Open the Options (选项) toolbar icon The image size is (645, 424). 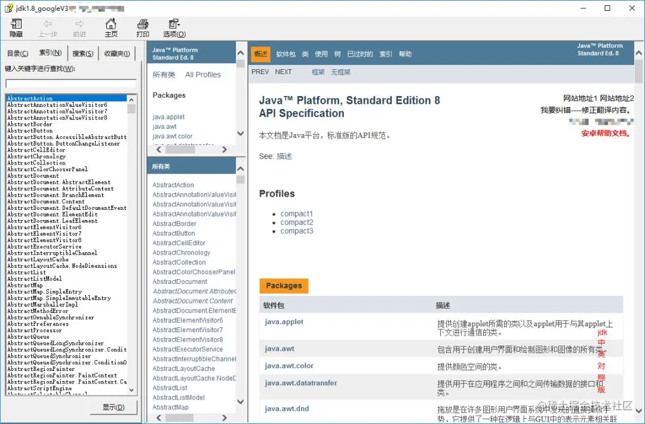pyautogui.click(x=174, y=29)
